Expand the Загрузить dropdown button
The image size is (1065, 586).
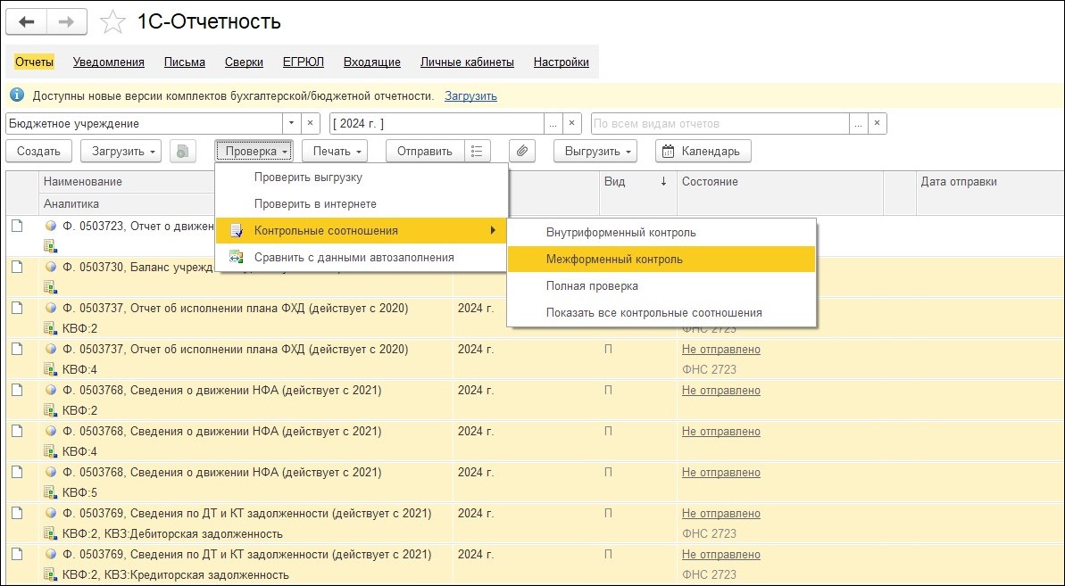click(121, 151)
